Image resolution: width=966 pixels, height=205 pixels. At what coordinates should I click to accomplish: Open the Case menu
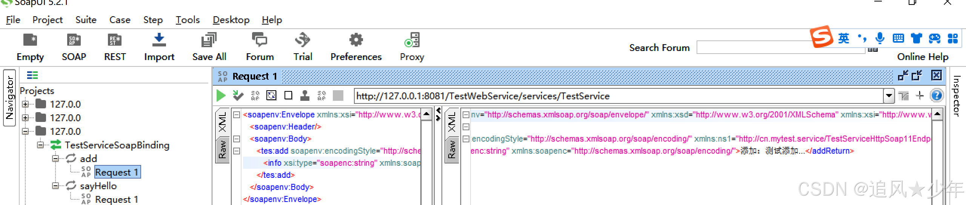point(120,20)
